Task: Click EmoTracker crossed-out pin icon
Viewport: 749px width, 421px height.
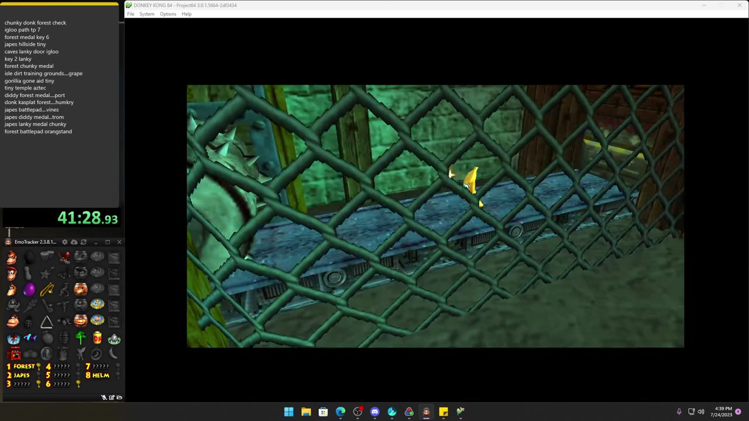Action: coord(104,397)
